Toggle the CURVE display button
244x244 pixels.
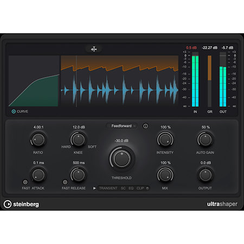tap(14, 111)
